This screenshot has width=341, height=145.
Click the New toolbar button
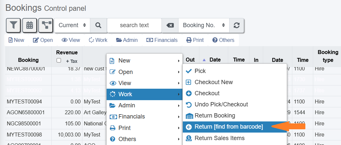point(16,40)
